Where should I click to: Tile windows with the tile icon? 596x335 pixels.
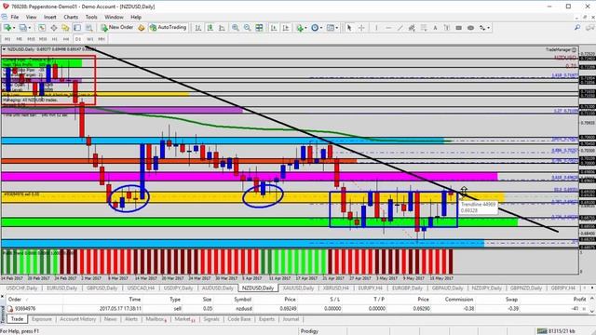click(x=259, y=28)
